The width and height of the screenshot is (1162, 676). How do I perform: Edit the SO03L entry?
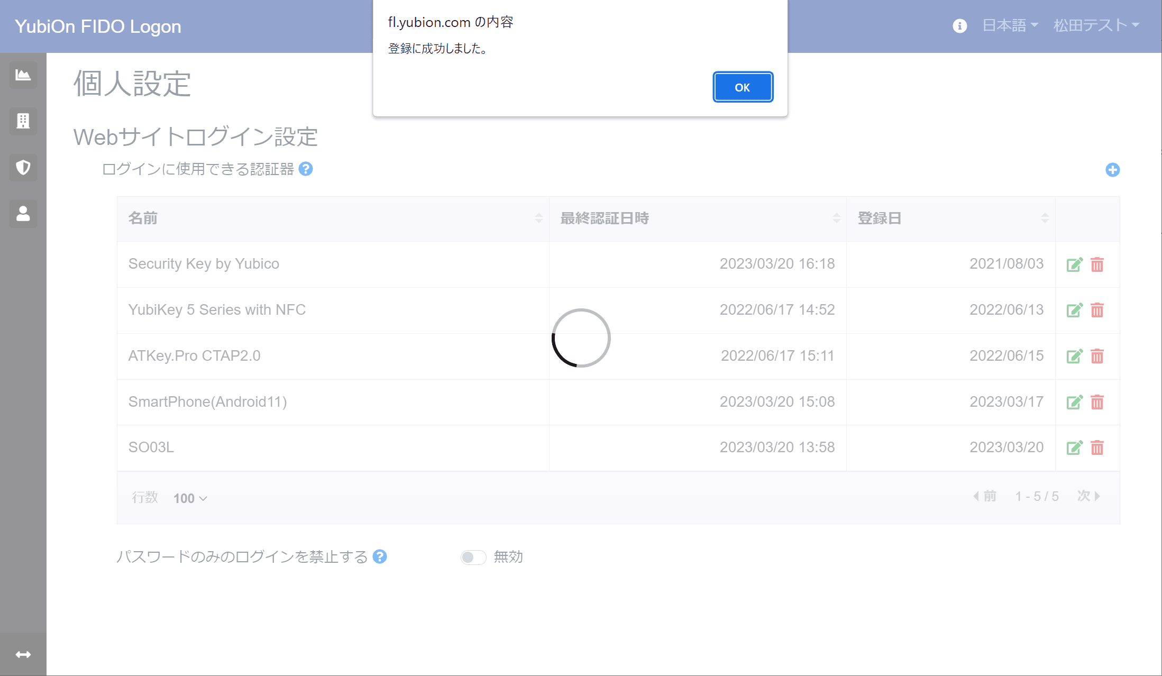coord(1075,448)
